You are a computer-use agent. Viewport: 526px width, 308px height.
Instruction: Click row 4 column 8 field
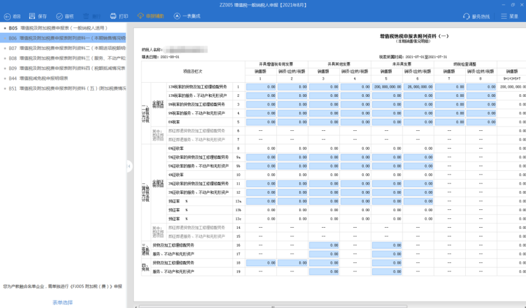point(481,113)
